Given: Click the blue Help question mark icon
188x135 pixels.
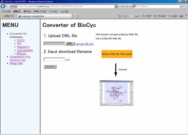Looking at the screenshot, I should click(181, 16).
